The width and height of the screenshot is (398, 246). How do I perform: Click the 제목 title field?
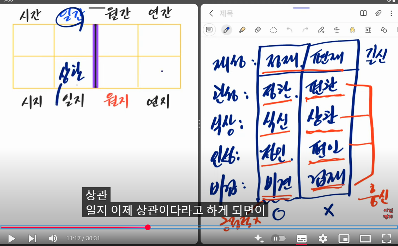(x=226, y=13)
